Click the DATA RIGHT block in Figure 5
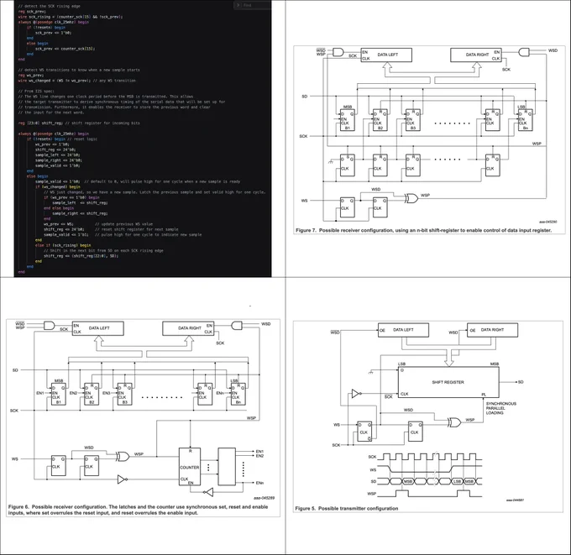Viewport: 571px width, 555px height. click(492, 330)
